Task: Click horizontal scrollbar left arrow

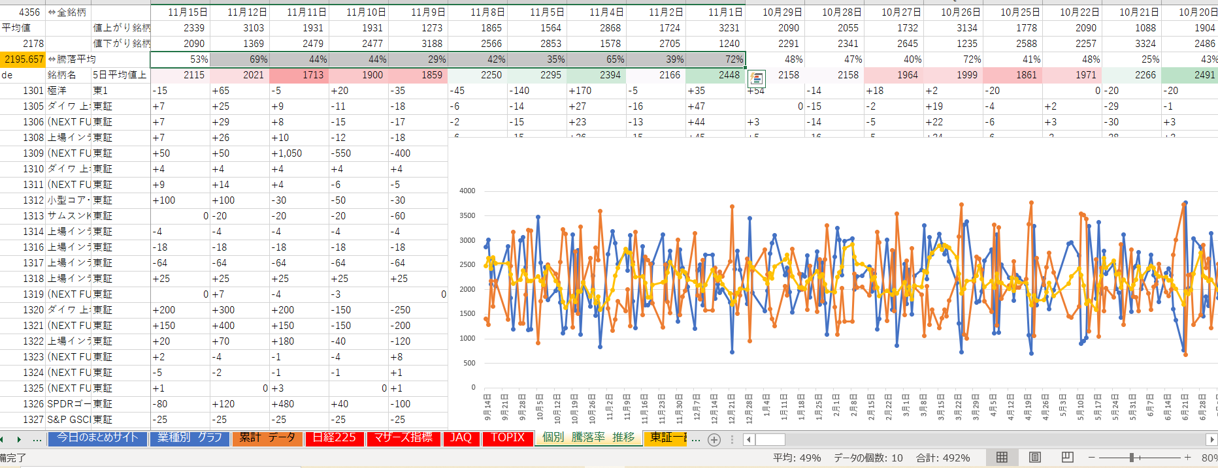Action: (x=749, y=439)
